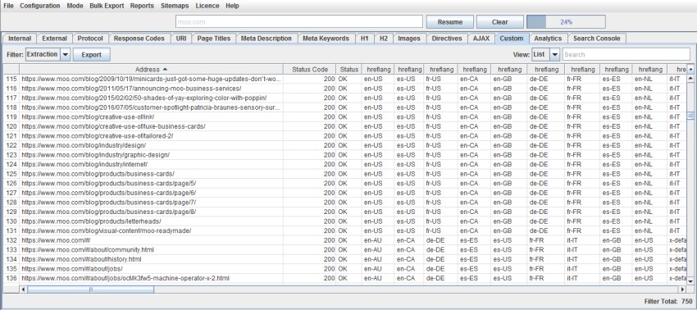Select the row for blog/visual-content/moo-readymade/
Screen dimensions: 697x310
click(345, 230)
